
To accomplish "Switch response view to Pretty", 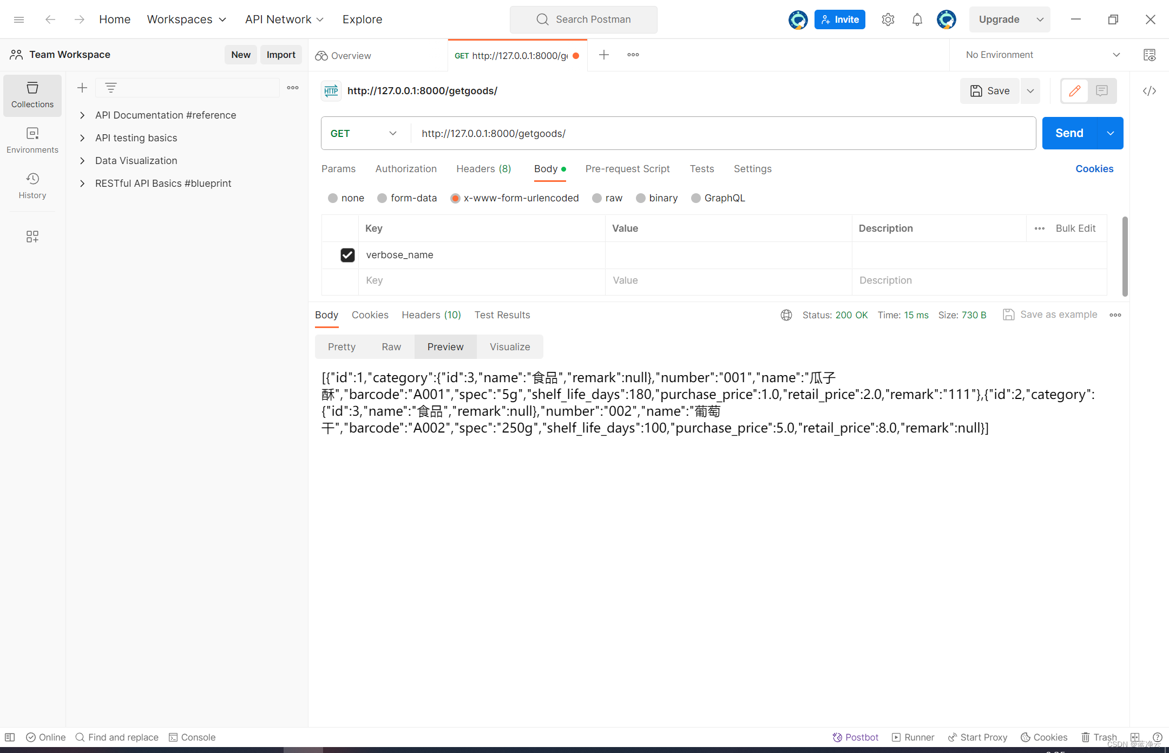I will [x=341, y=347].
